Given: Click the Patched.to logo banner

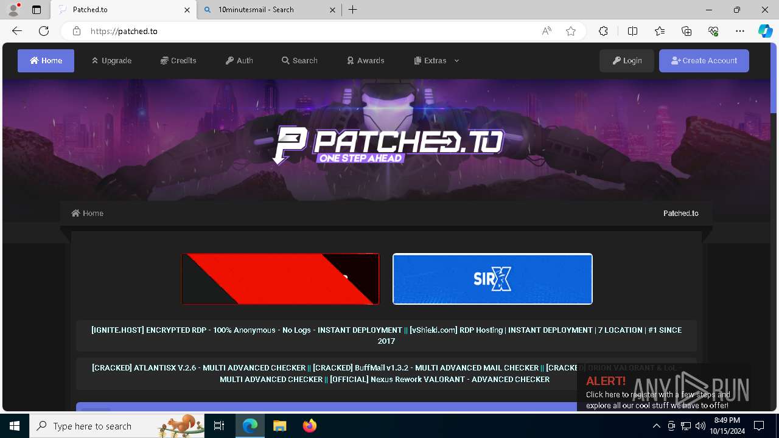Looking at the screenshot, I should 388,145.
